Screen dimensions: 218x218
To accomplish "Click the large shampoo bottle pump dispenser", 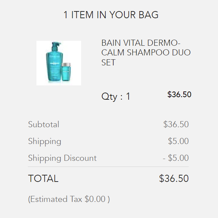I will tap(55, 45).
